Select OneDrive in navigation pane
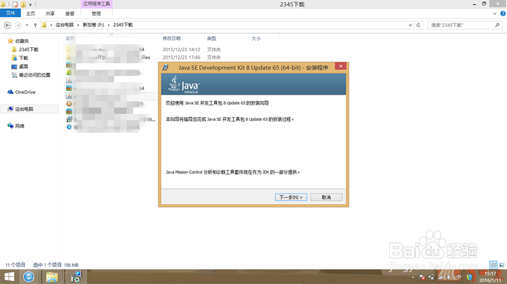Image resolution: width=507 pixels, height=284 pixels. [x=25, y=92]
